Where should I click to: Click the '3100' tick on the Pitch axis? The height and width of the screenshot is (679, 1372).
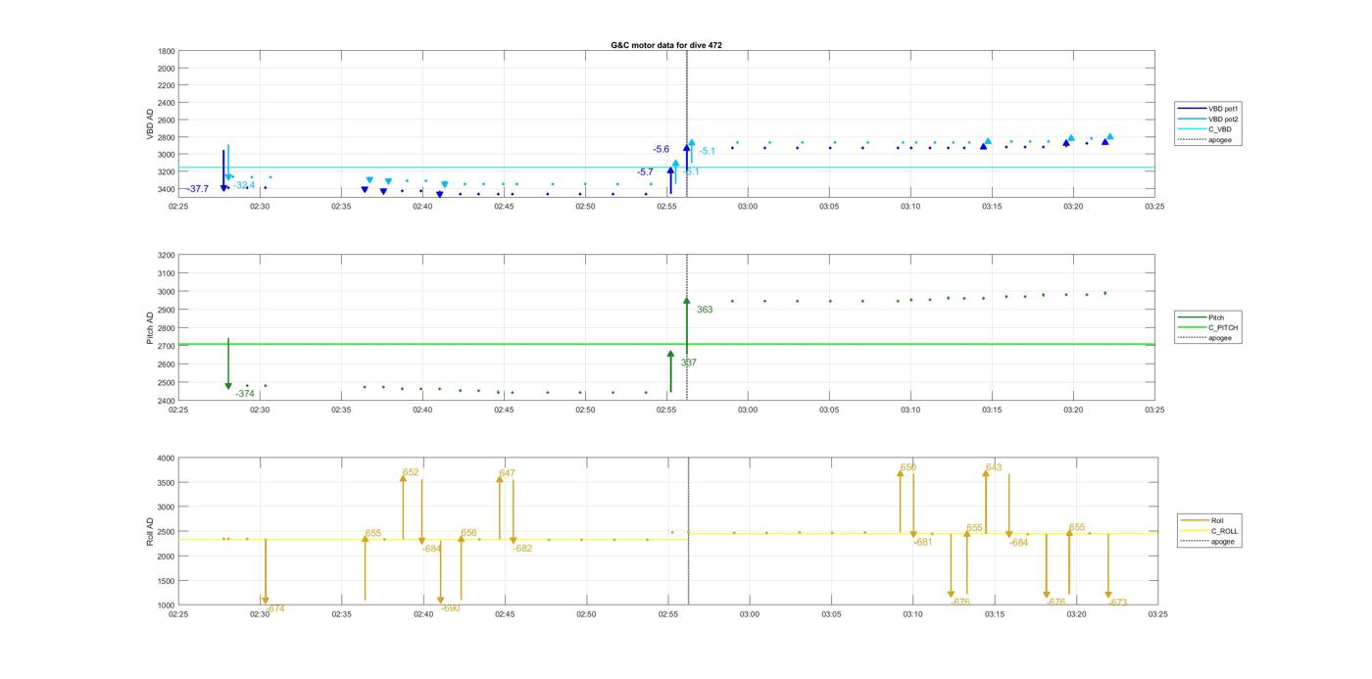pos(166,273)
